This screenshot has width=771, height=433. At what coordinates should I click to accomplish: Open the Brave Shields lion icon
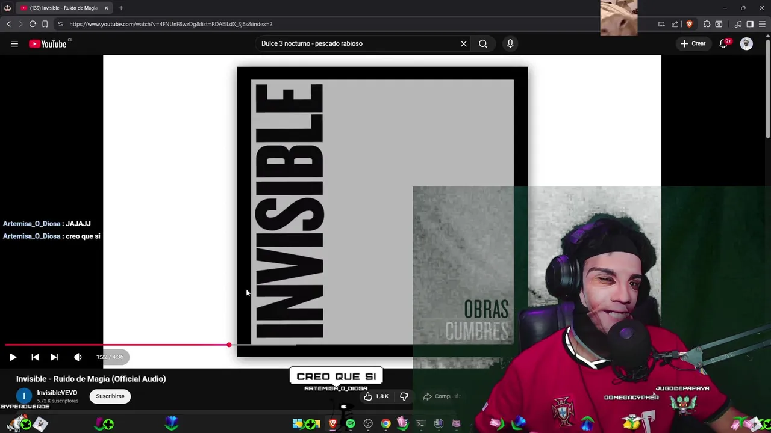tap(690, 24)
